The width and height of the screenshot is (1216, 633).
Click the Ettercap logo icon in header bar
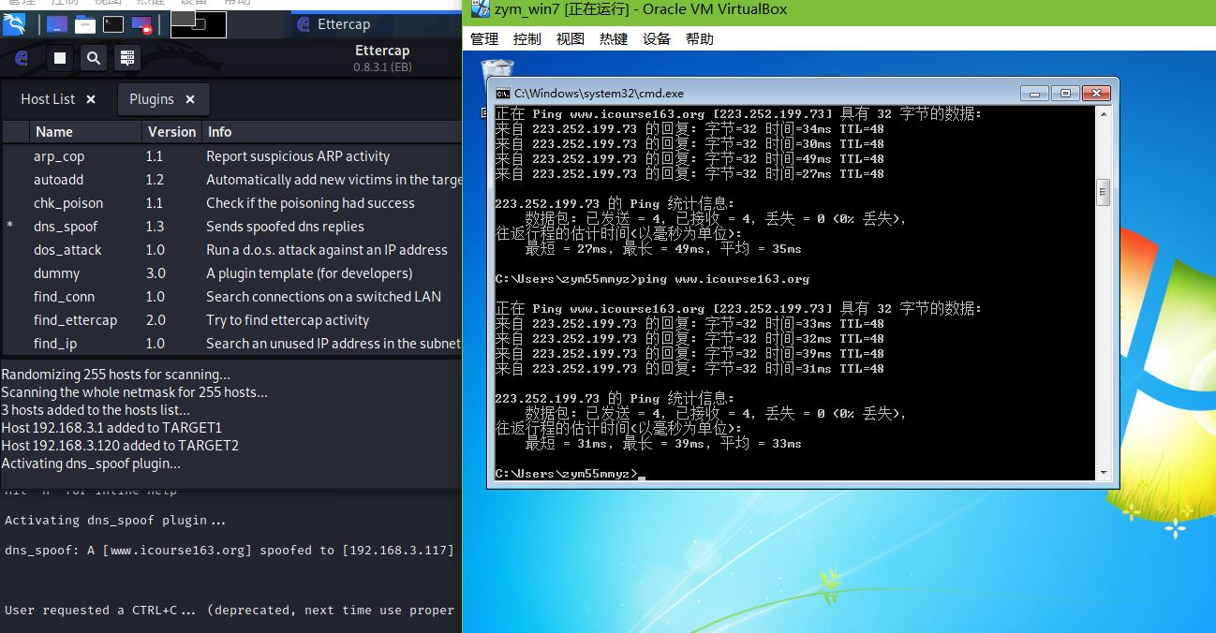coord(22,58)
